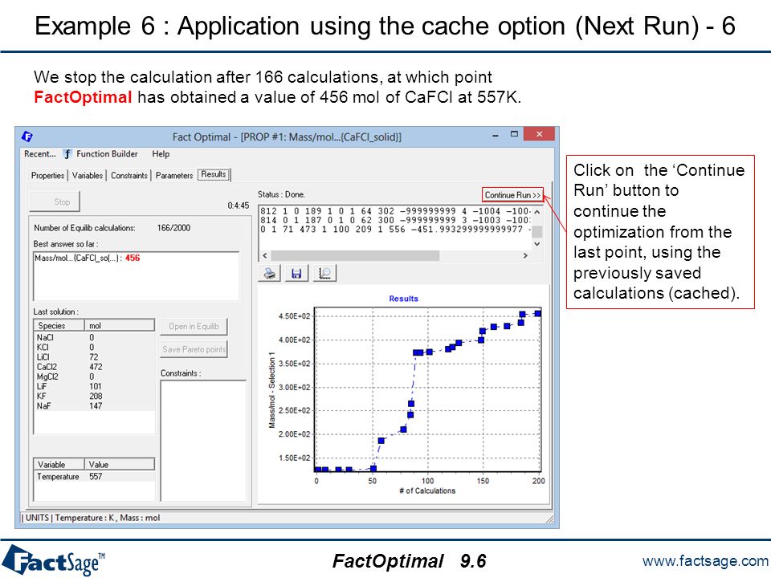Viewport: 771px width, 578px height.
Task: Click the horizontal scrollbar right arrow
Action: click(525, 255)
